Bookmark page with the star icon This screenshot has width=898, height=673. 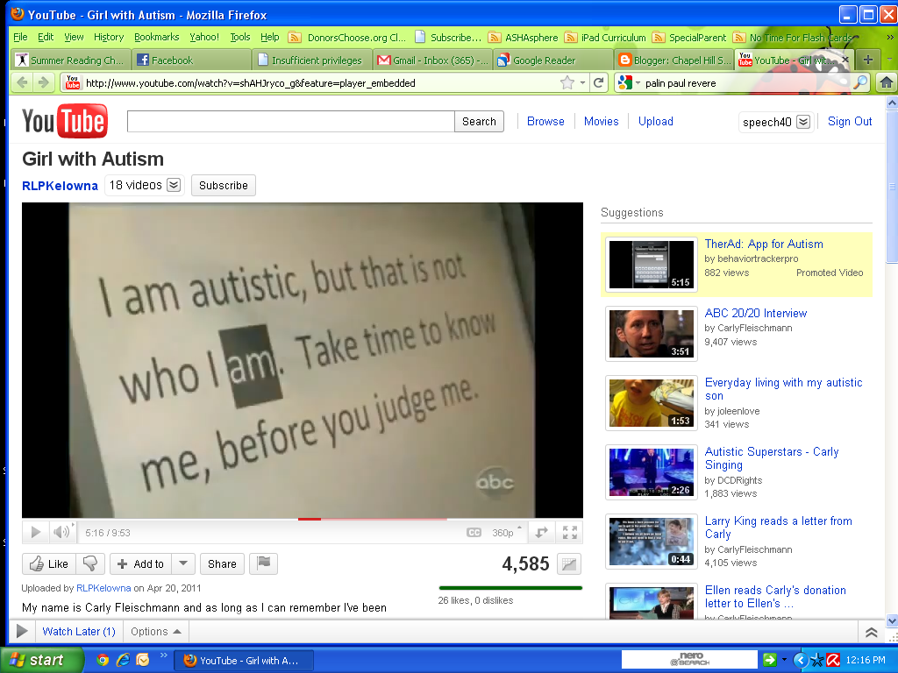(567, 83)
